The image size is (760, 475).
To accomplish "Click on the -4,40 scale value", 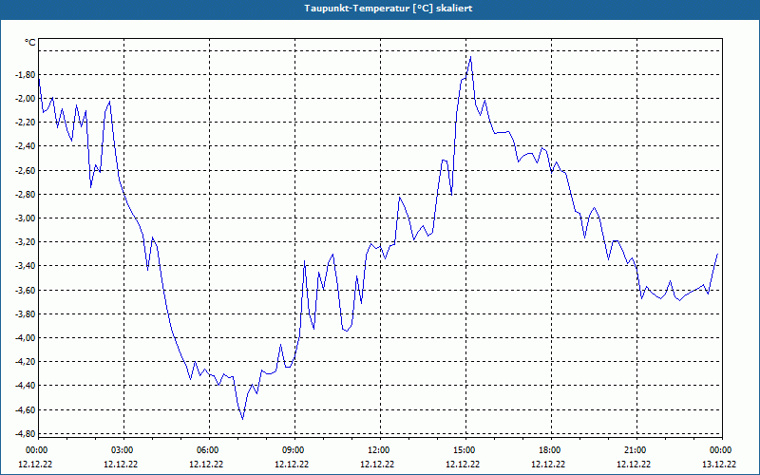I will pyautogui.click(x=26, y=386).
